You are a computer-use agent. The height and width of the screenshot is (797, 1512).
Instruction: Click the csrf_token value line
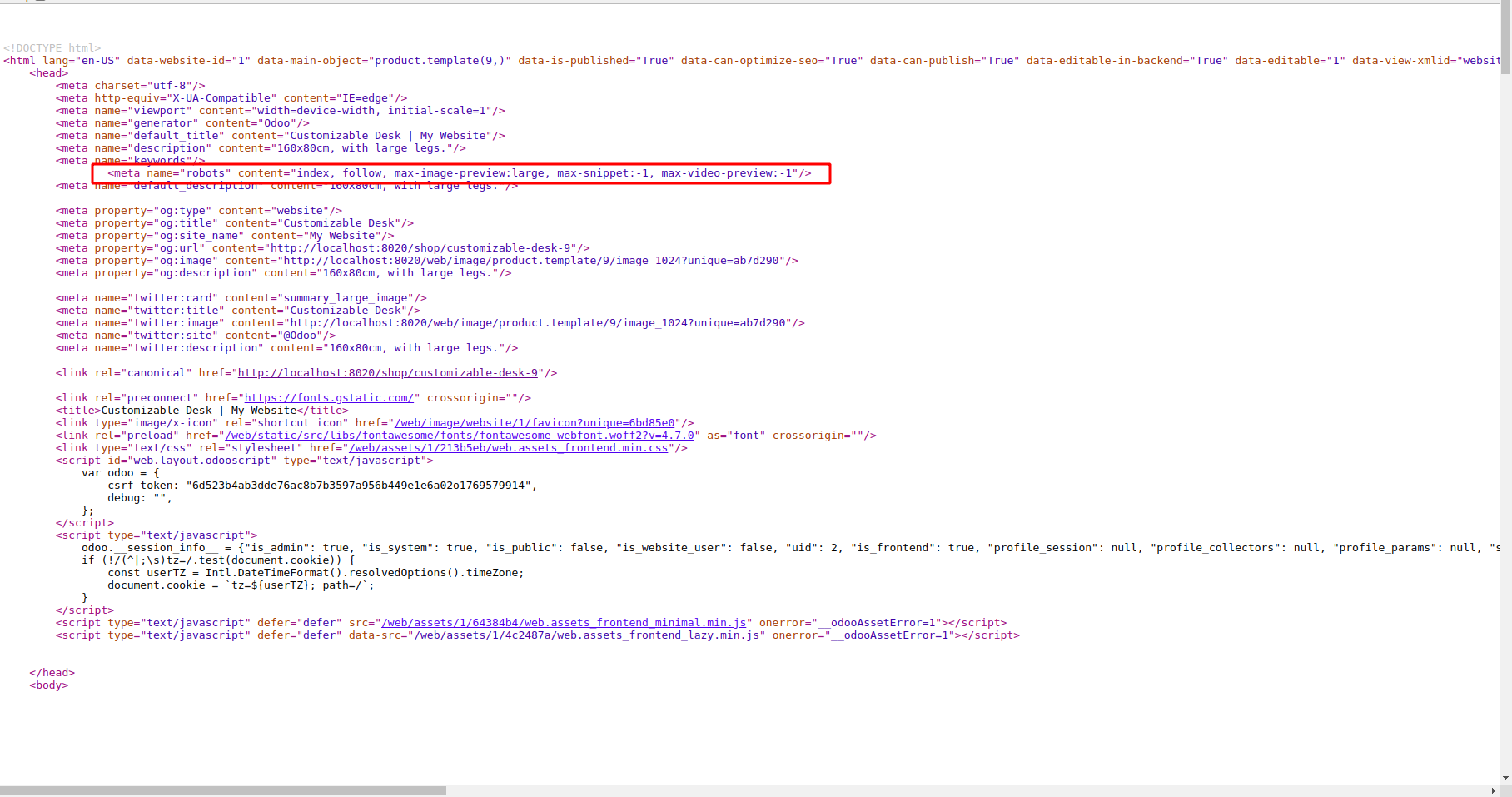tap(322, 486)
